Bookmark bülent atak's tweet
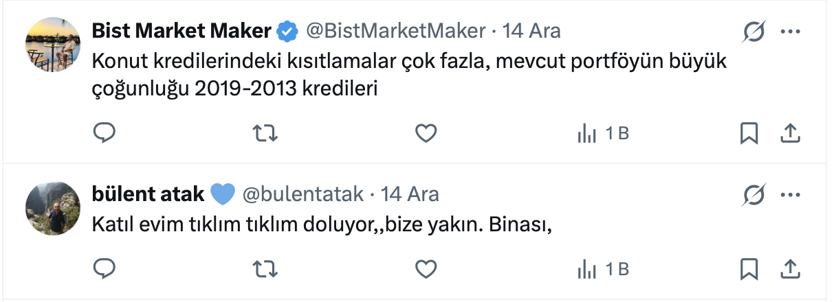This screenshot has width=836, height=302. coord(749,269)
